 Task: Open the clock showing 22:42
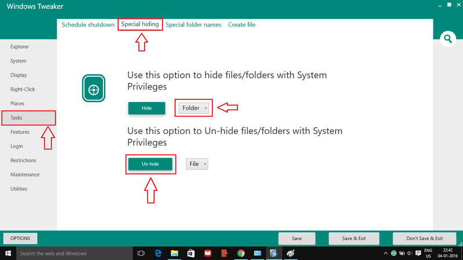(x=447, y=253)
